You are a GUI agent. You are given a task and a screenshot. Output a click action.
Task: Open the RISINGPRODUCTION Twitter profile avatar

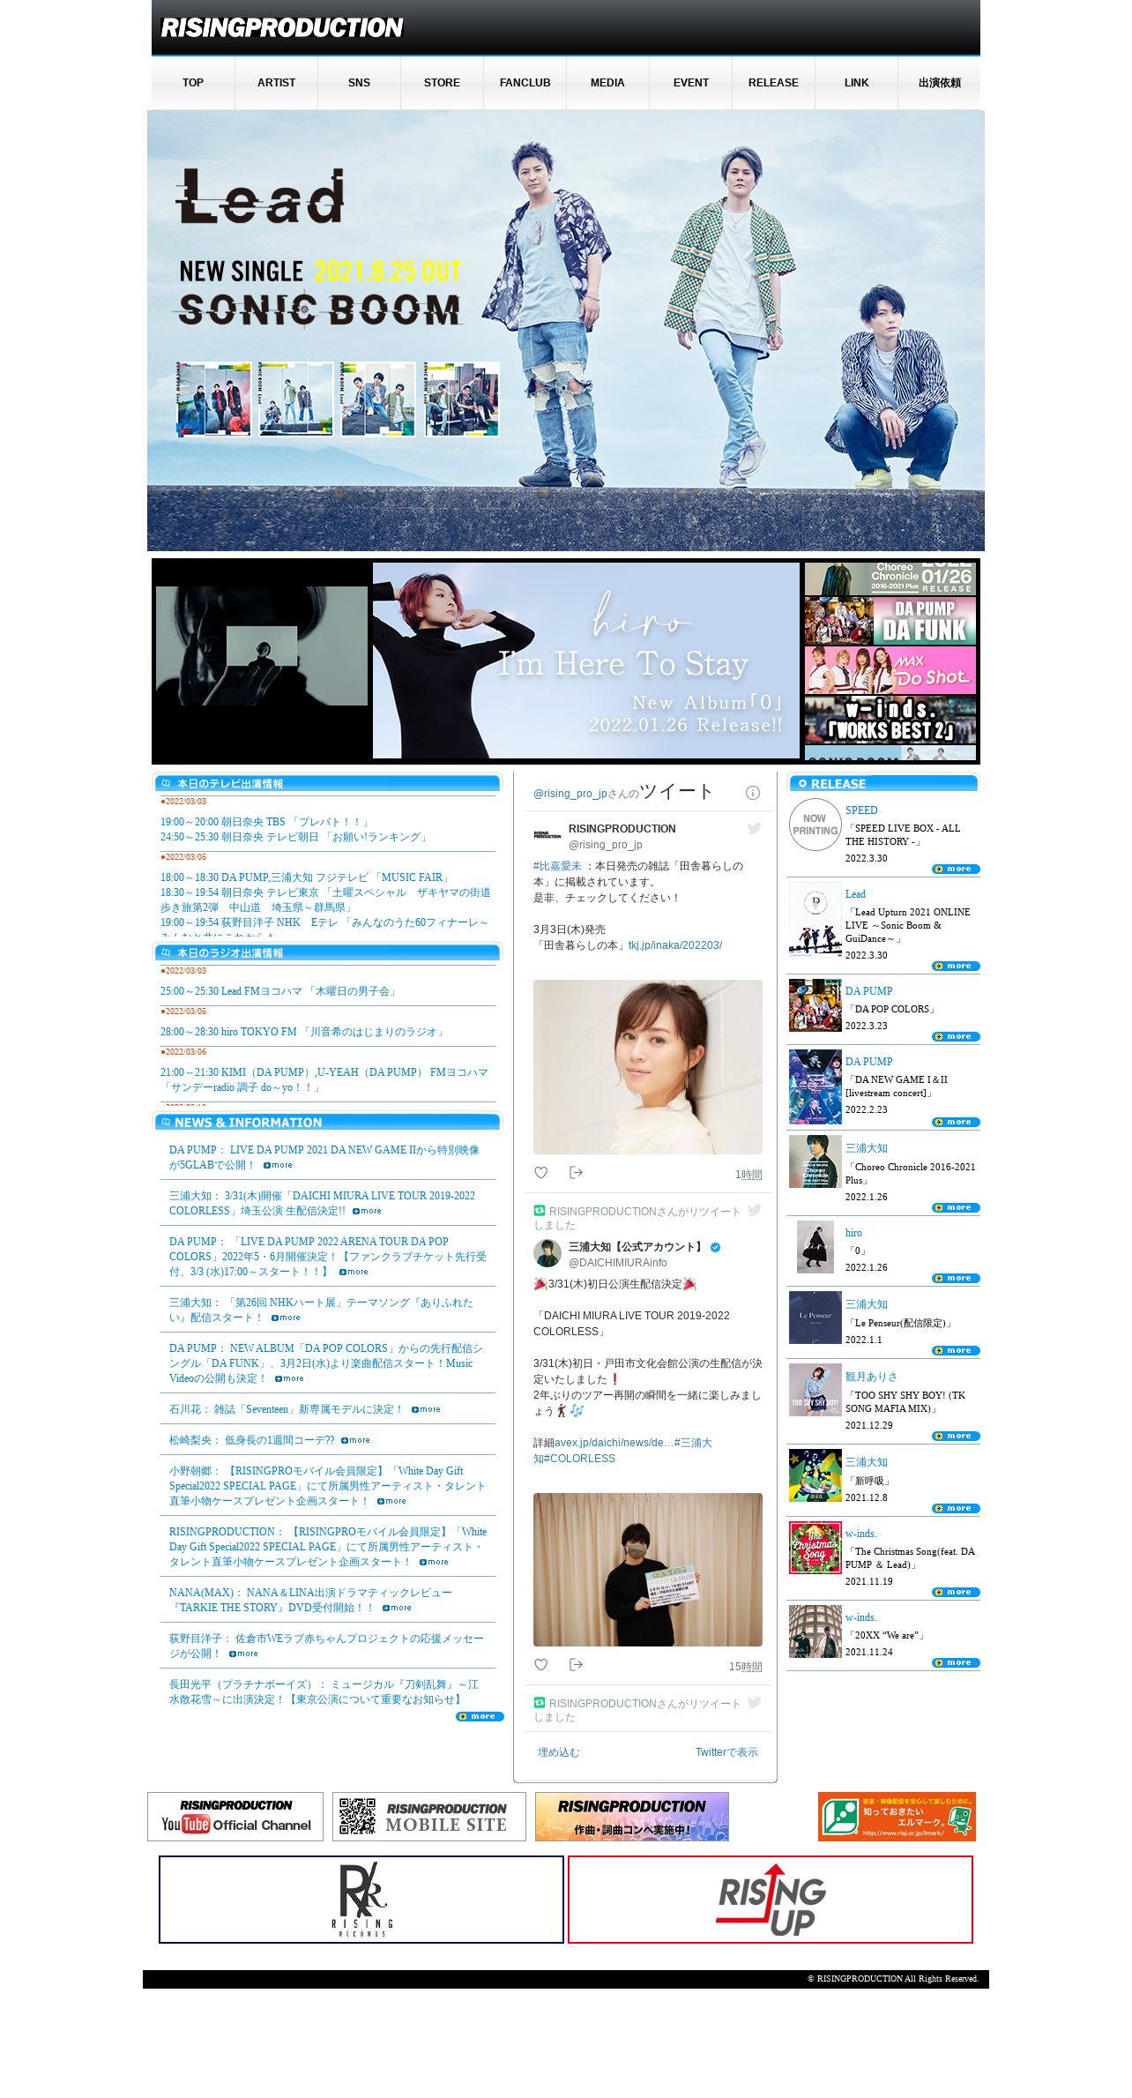547,834
